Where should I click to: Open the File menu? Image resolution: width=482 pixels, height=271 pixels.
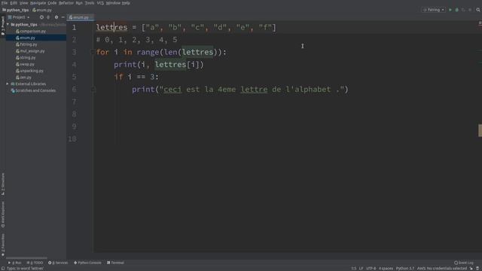pos(5,3)
